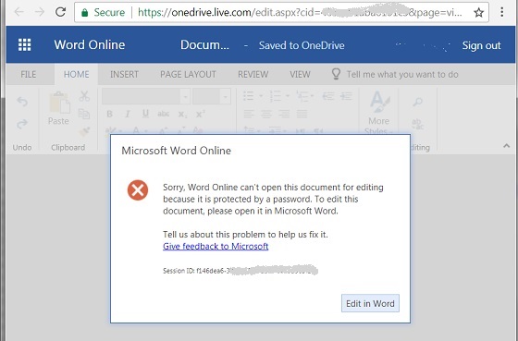Align text right
Screen dimensions: 518x341
tap(284, 115)
